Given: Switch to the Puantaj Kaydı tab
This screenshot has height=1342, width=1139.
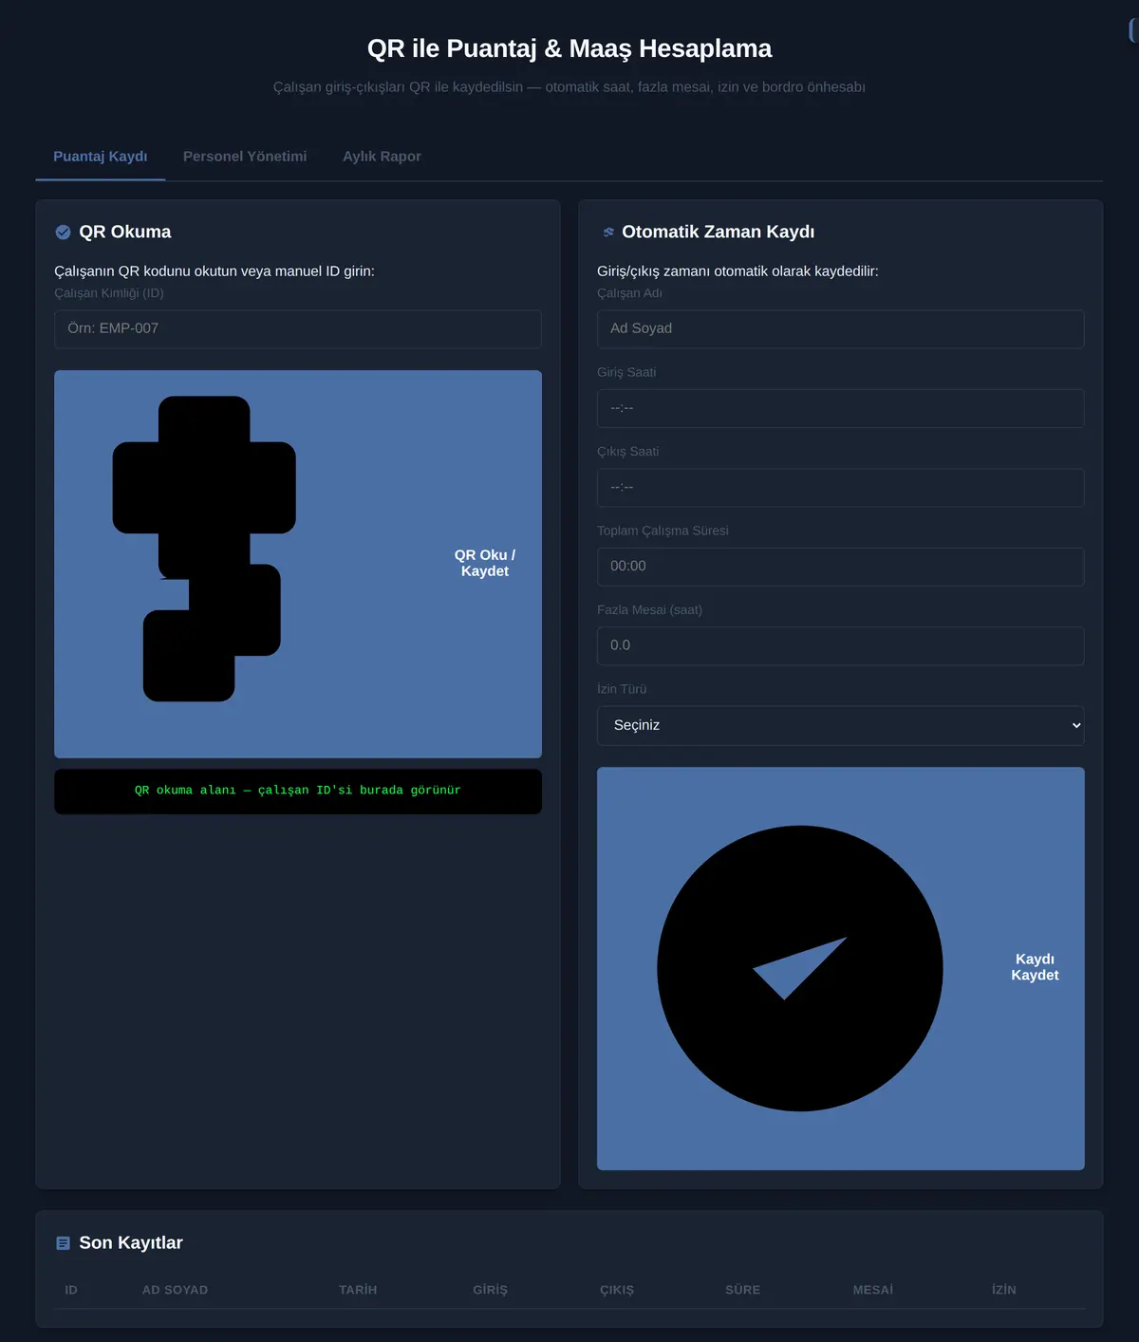Looking at the screenshot, I should click(x=101, y=157).
